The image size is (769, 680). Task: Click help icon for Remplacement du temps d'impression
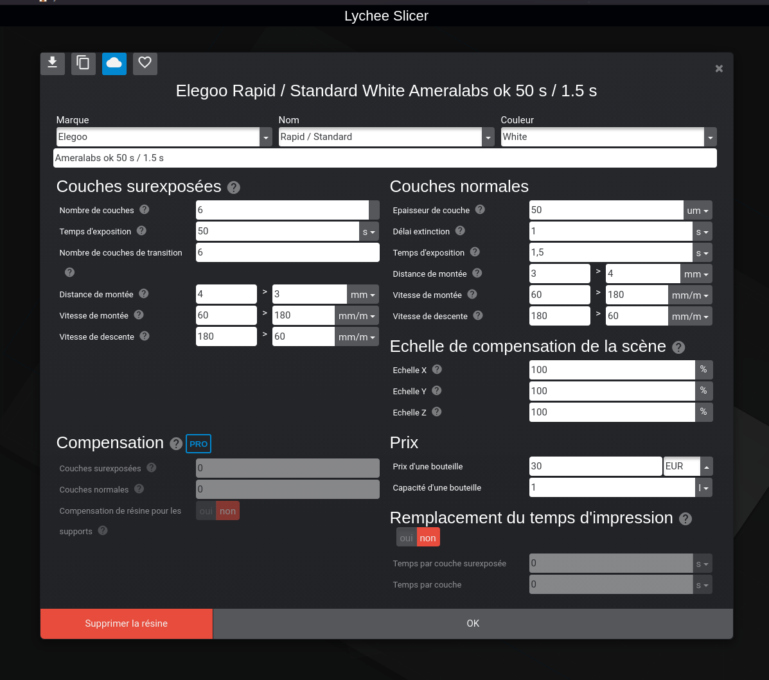(x=685, y=519)
